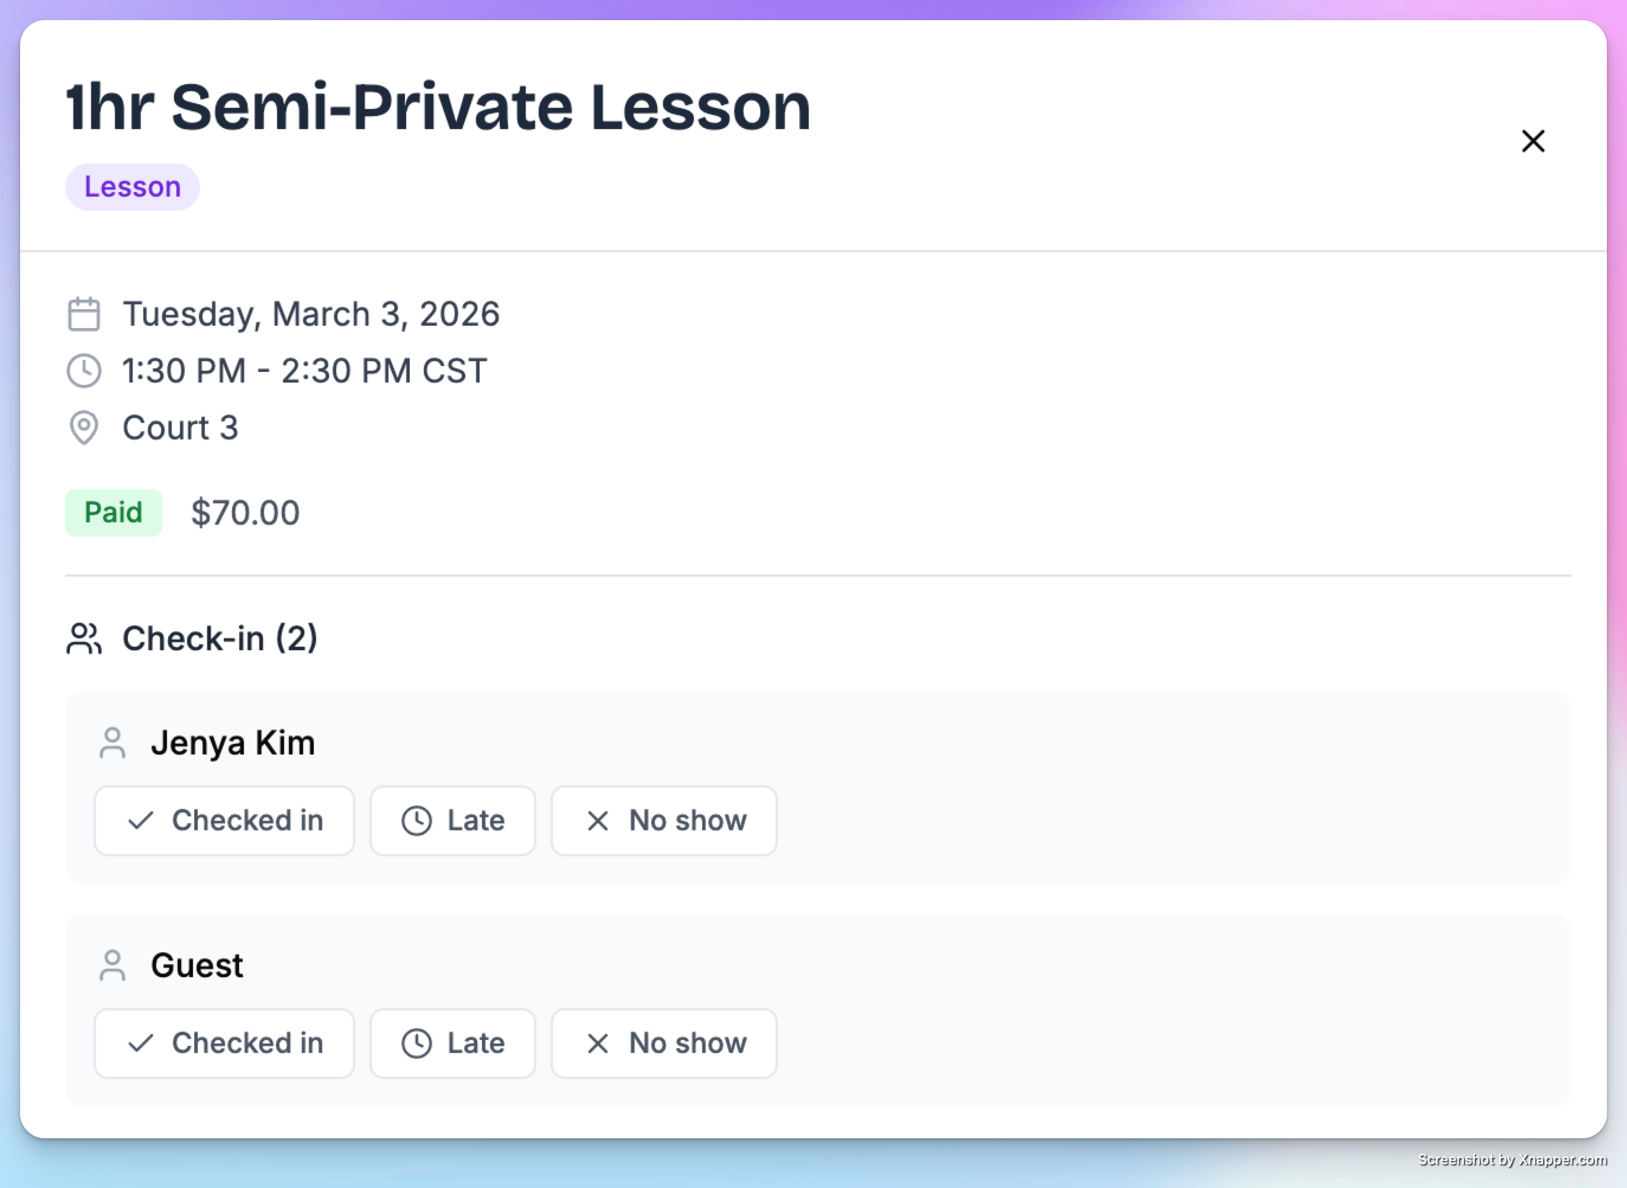Select the Jenya Kim attendee name
This screenshot has height=1188, width=1627.
(233, 743)
